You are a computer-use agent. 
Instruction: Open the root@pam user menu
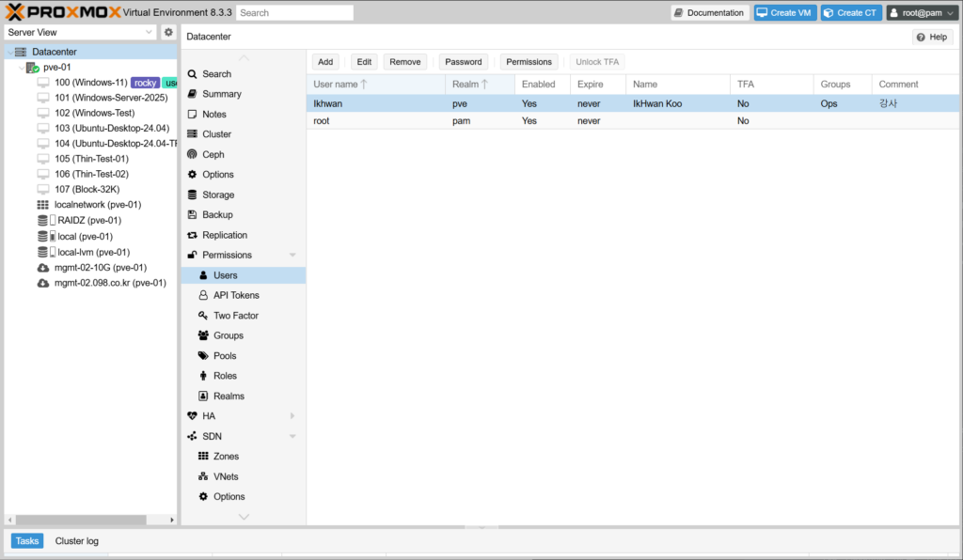(921, 13)
